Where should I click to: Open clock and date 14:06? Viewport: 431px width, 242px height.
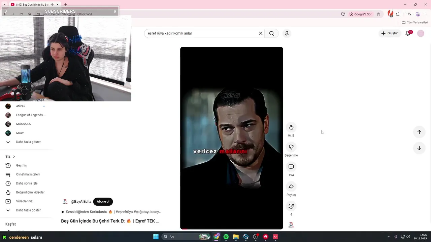(421, 237)
